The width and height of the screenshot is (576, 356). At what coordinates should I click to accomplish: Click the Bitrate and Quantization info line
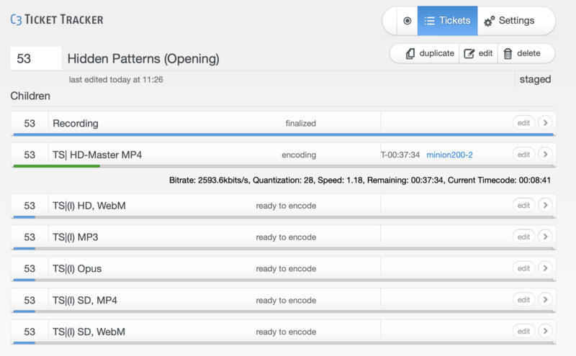click(x=359, y=181)
